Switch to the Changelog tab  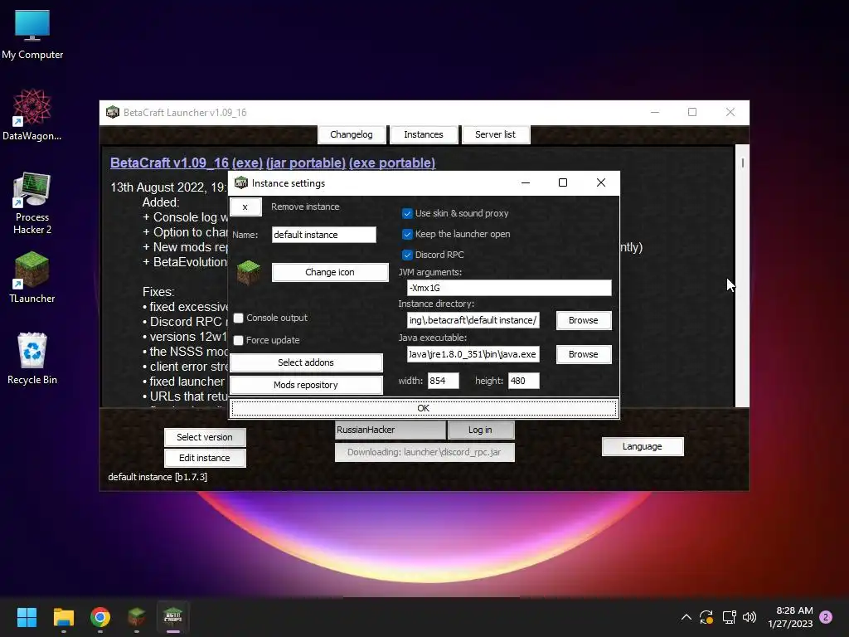click(x=352, y=134)
